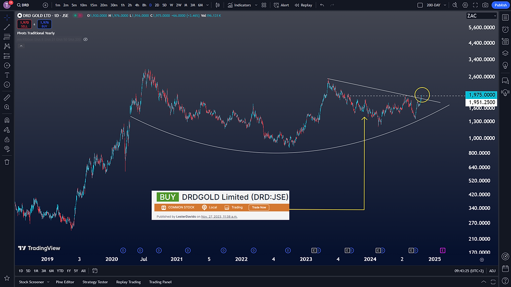The width and height of the screenshot is (511, 287).
Task: Open the Trading Panel tab
Action: pos(161,282)
